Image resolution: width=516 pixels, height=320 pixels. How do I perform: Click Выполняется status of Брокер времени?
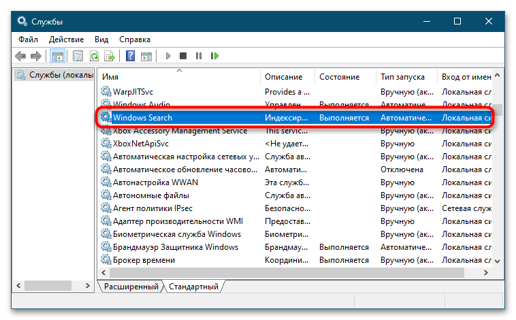tap(344, 260)
